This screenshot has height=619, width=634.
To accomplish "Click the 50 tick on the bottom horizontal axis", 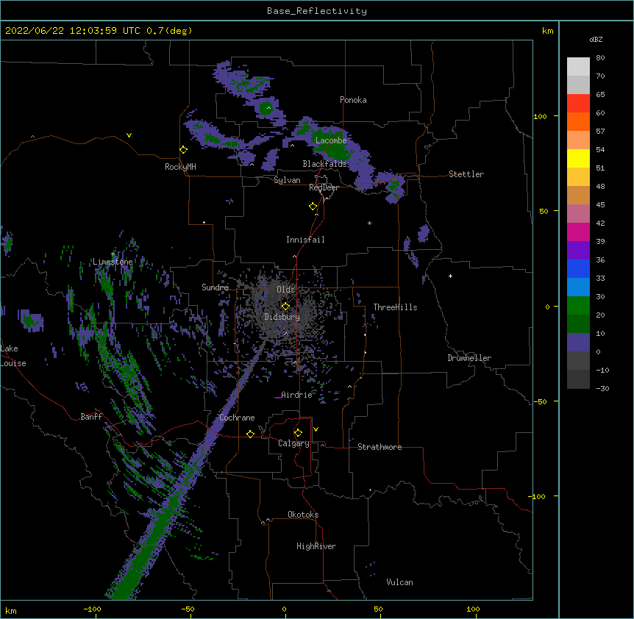I will (378, 609).
